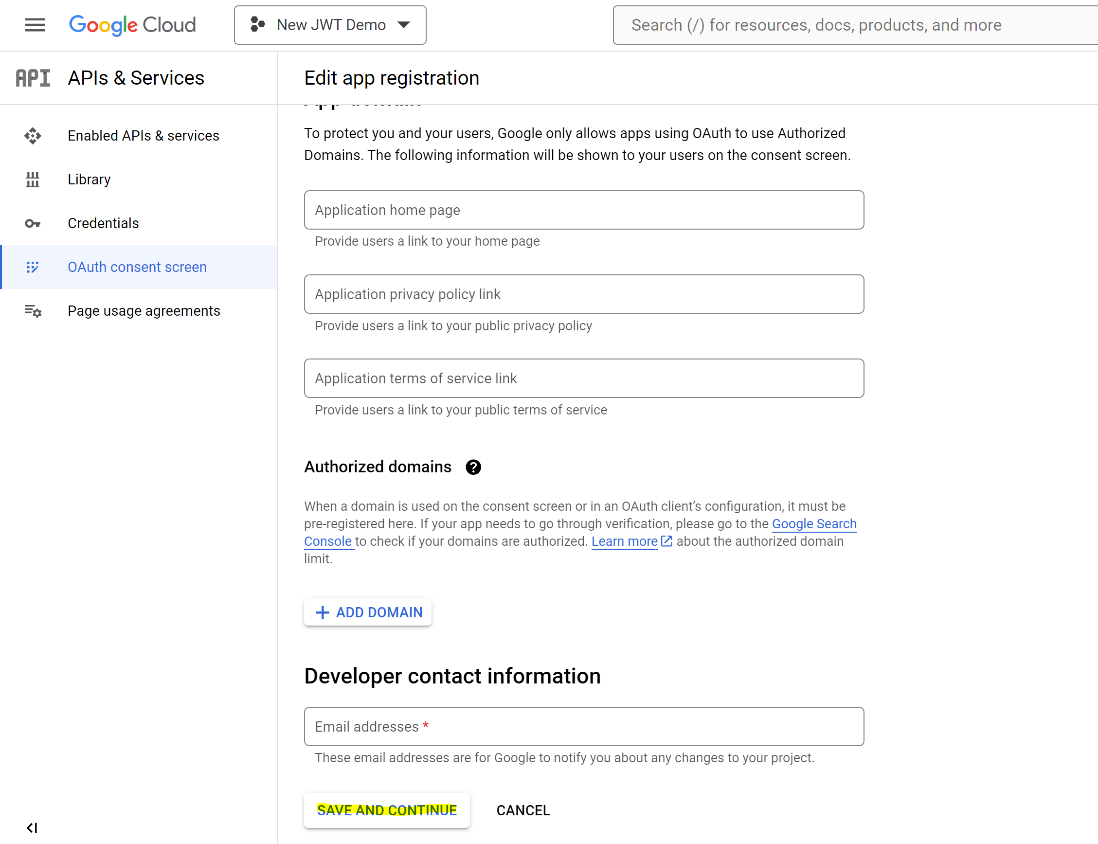Click the Library grid icon
The width and height of the screenshot is (1098, 844).
32,180
